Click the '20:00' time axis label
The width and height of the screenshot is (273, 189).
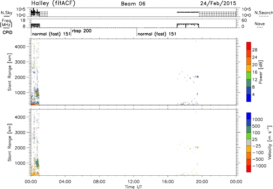[202, 182]
